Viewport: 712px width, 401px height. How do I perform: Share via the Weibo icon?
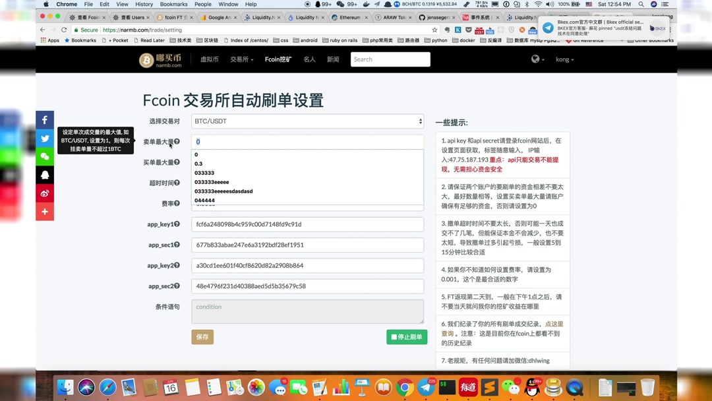pyautogui.click(x=44, y=193)
